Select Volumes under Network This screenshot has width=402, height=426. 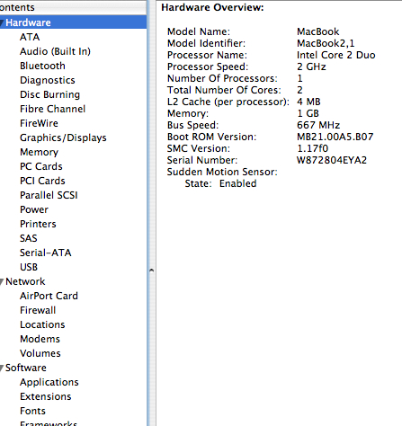point(40,353)
